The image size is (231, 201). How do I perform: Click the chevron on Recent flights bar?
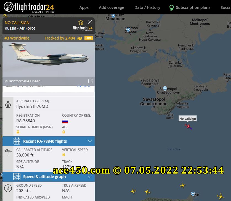(x=90, y=141)
